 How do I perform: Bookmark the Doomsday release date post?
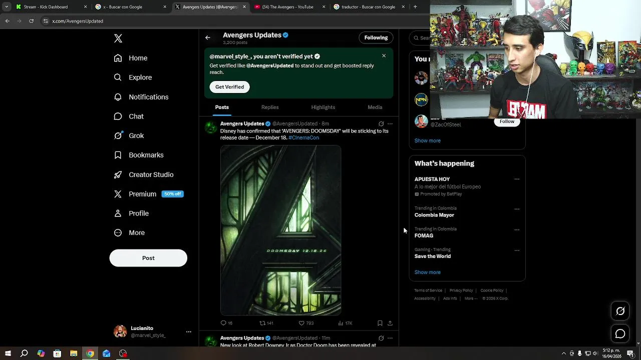click(380, 323)
